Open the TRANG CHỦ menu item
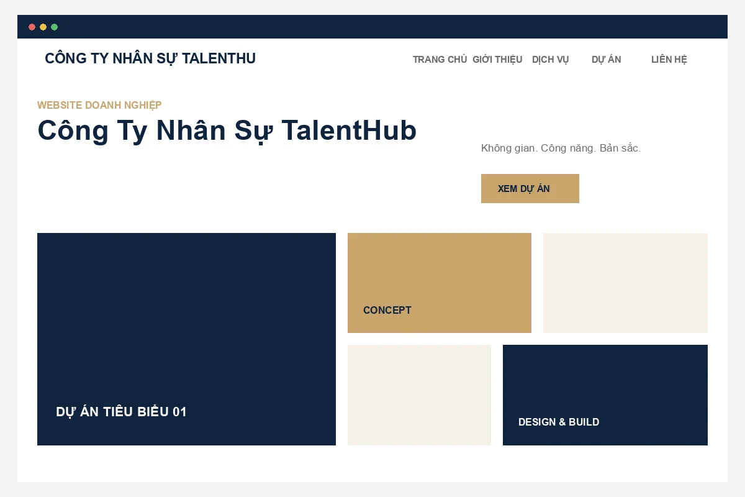This screenshot has width=745, height=497. click(440, 60)
